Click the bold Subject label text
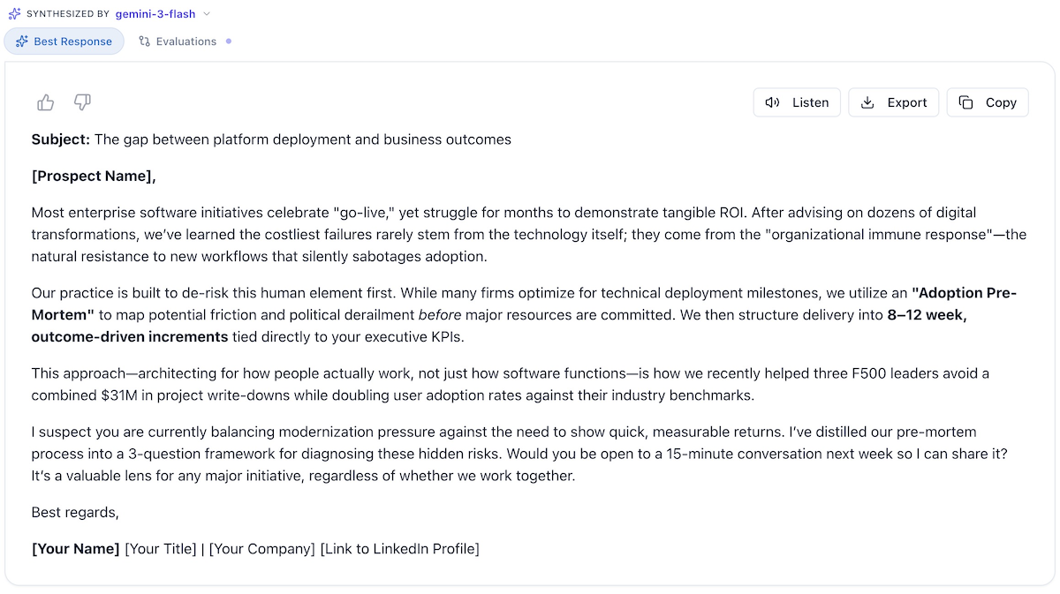The width and height of the screenshot is (1060, 594). [x=60, y=139]
